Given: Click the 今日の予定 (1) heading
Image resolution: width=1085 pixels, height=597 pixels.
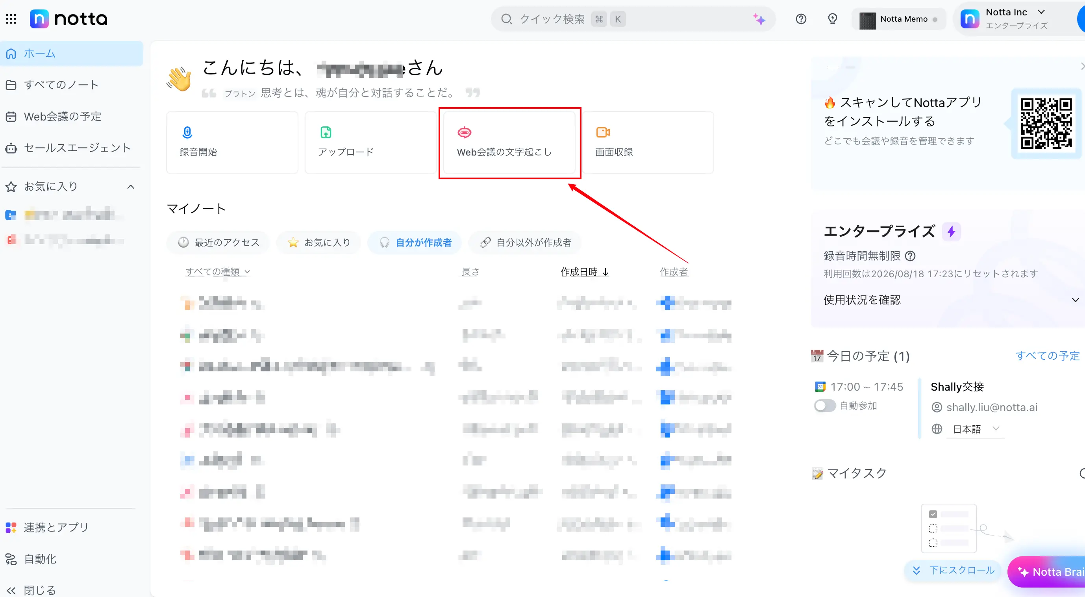Looking at the screenshot, I should point(868,356).
